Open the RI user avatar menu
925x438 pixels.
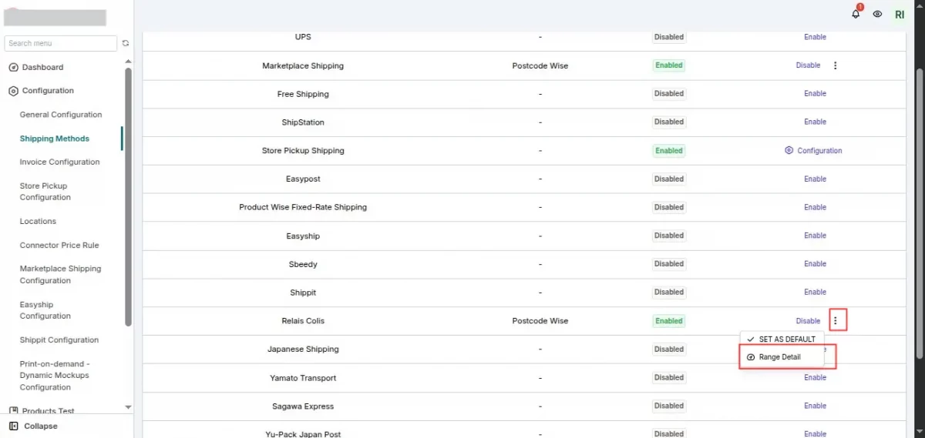coord(899,14)
